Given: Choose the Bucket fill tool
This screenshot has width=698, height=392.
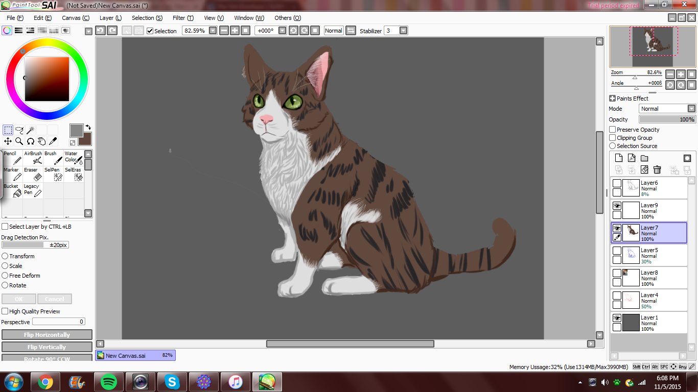Looking at the screenshot, I should [12, 190].
